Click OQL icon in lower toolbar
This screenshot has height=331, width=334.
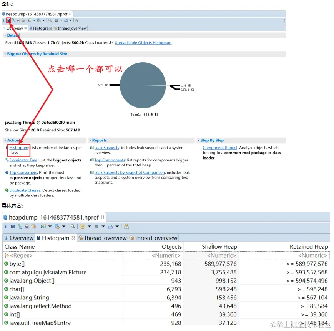click(x=27, y=226)
